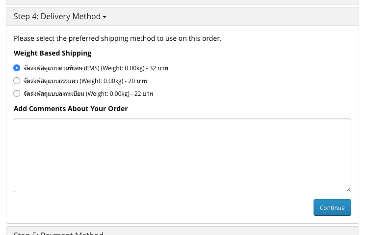Click the "Weight Based Shipping" heading
Screen dimensions: 367x235
pos(52,53)
